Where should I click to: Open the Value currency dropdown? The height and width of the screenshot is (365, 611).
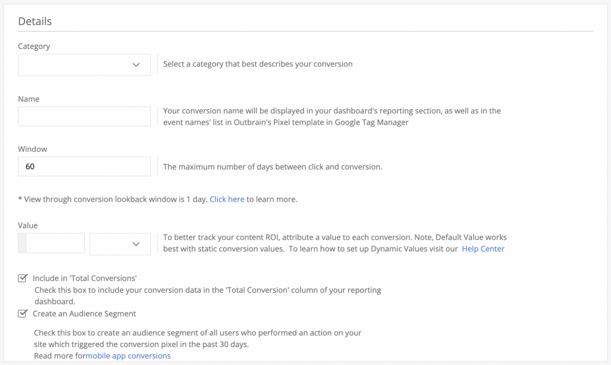[x=120, y=243]
